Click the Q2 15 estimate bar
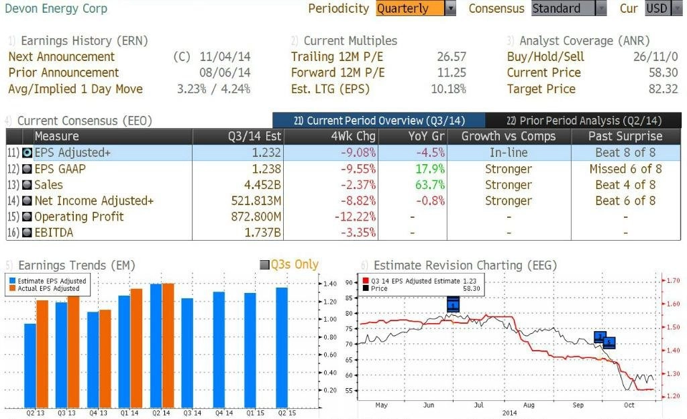Screen dimensions: 687x419 282,348
